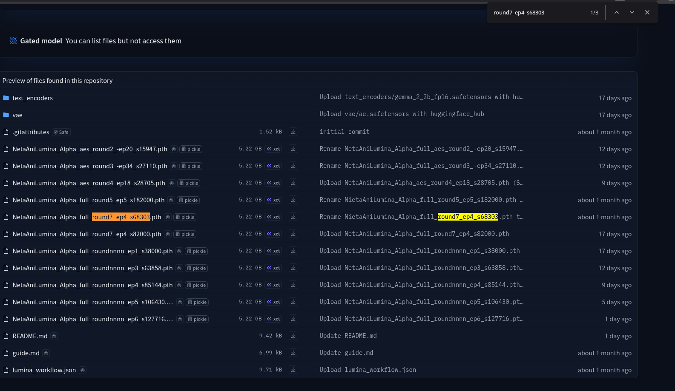Viewport: 675px width, 391px height.
Task: Click xet badge on aes_round2 file
Action: coord(273,149)
